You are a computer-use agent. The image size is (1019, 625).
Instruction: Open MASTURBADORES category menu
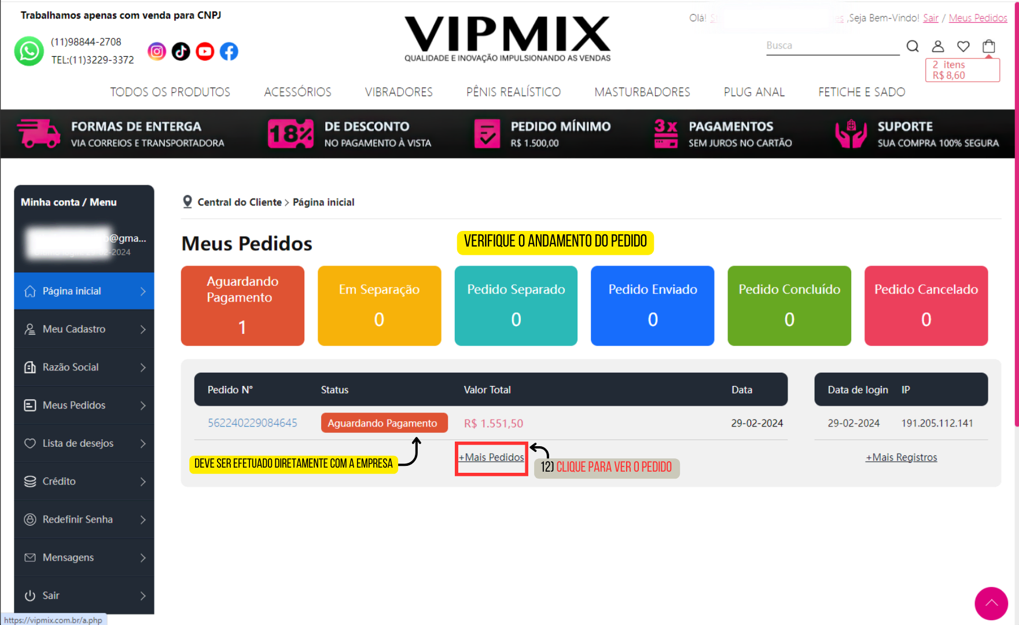[x=642, y=92]
